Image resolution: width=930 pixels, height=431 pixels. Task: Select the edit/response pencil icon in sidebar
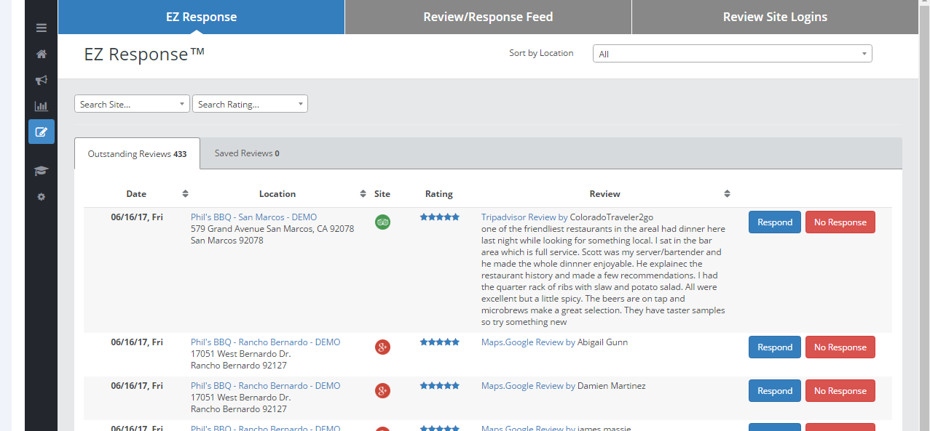(42, 132)
